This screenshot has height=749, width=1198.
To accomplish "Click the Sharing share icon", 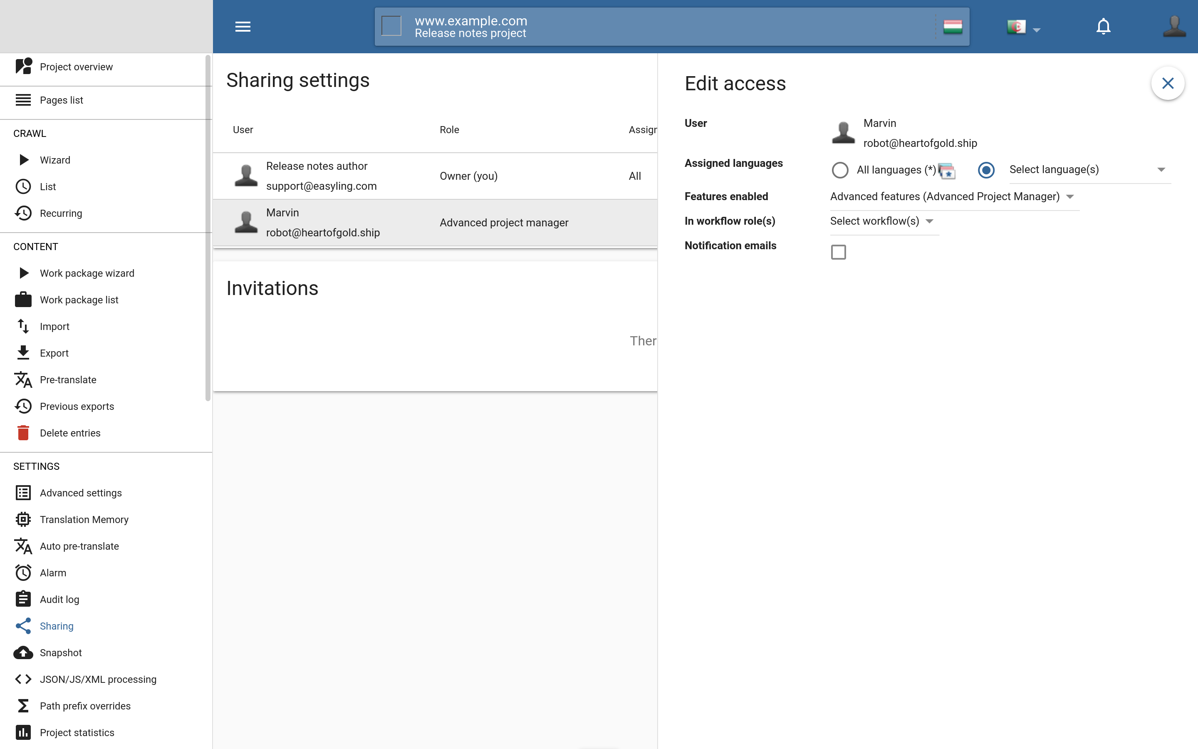I will click(23, 626).
